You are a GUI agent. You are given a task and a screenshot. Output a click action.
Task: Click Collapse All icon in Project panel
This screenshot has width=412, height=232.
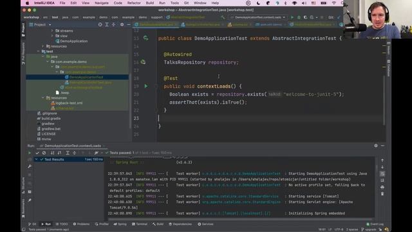[x=113, y=24]
